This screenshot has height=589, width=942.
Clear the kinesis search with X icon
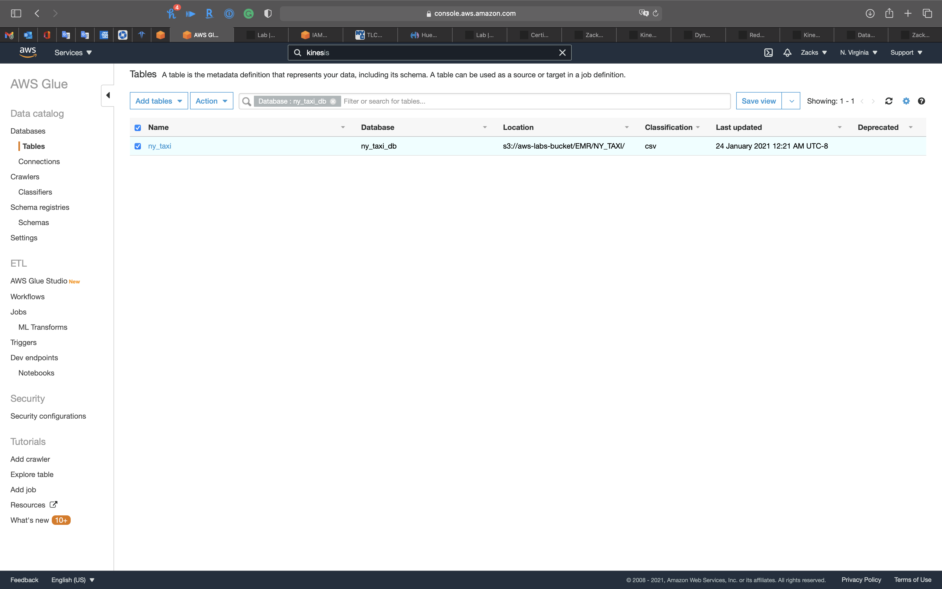(562, 53)
